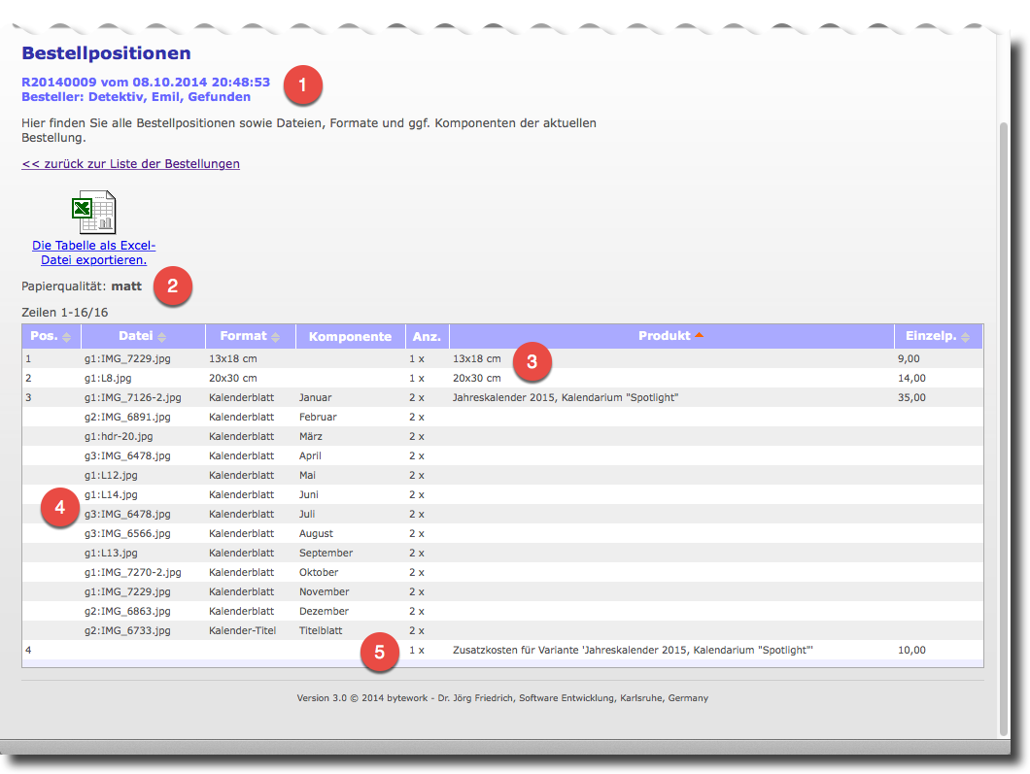Viewport: 1030px width, 774px height.
Task: Click the sort arrows beside Datei header
Action: click(162, 337)
